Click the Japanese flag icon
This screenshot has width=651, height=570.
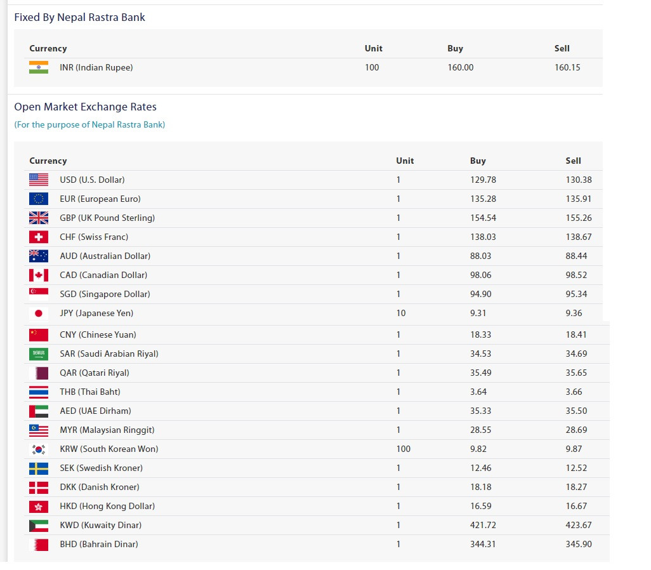(39, 314)
